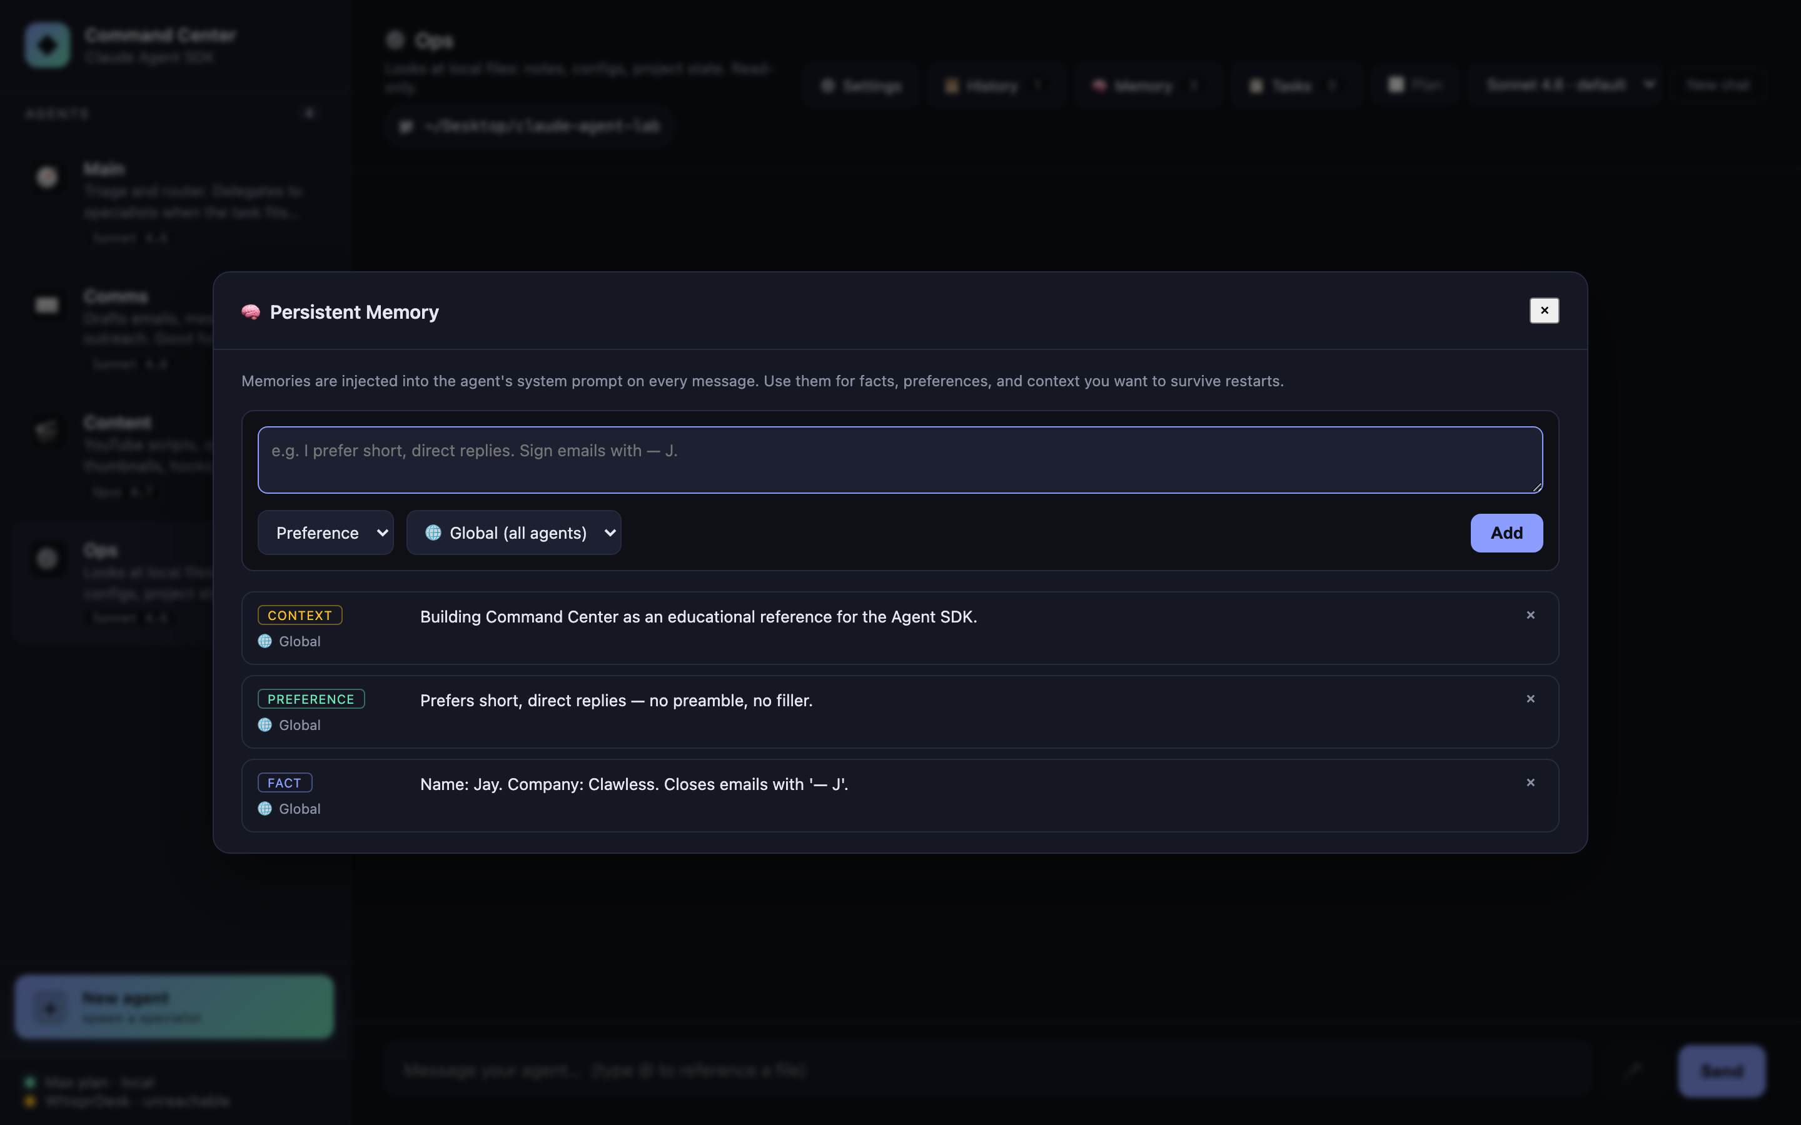1801x1125 pixels.
Task: Open the Tasks tab in header
Action: (1293, 86)
